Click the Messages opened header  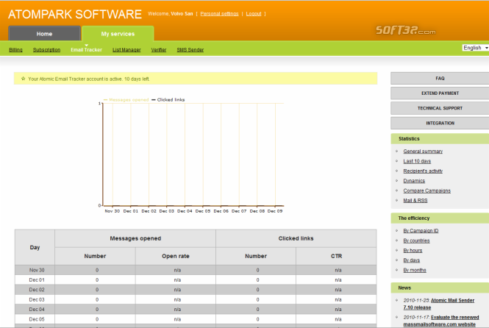(135, 238)
